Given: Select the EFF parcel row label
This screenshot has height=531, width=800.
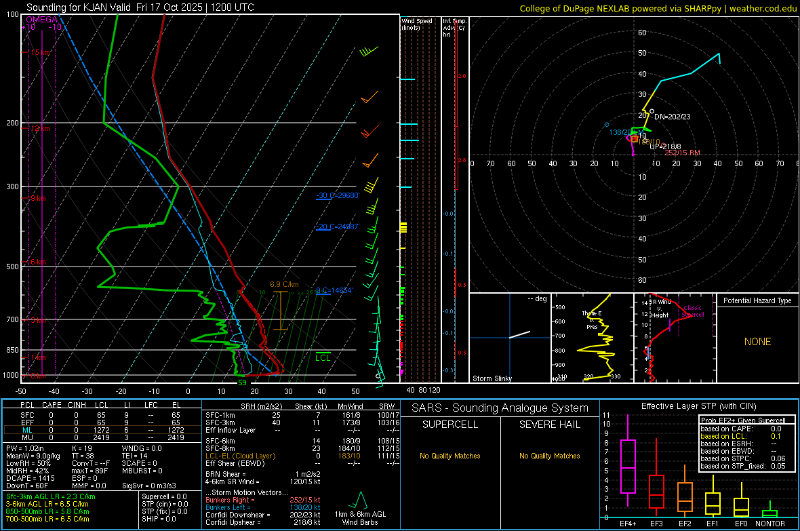Looking at the screenshot, I should 27,422.
